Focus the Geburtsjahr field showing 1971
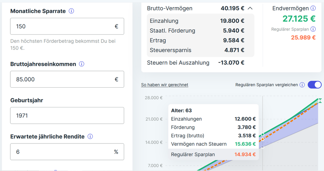This screenshot has height=171, width=324. coord(67,116)
